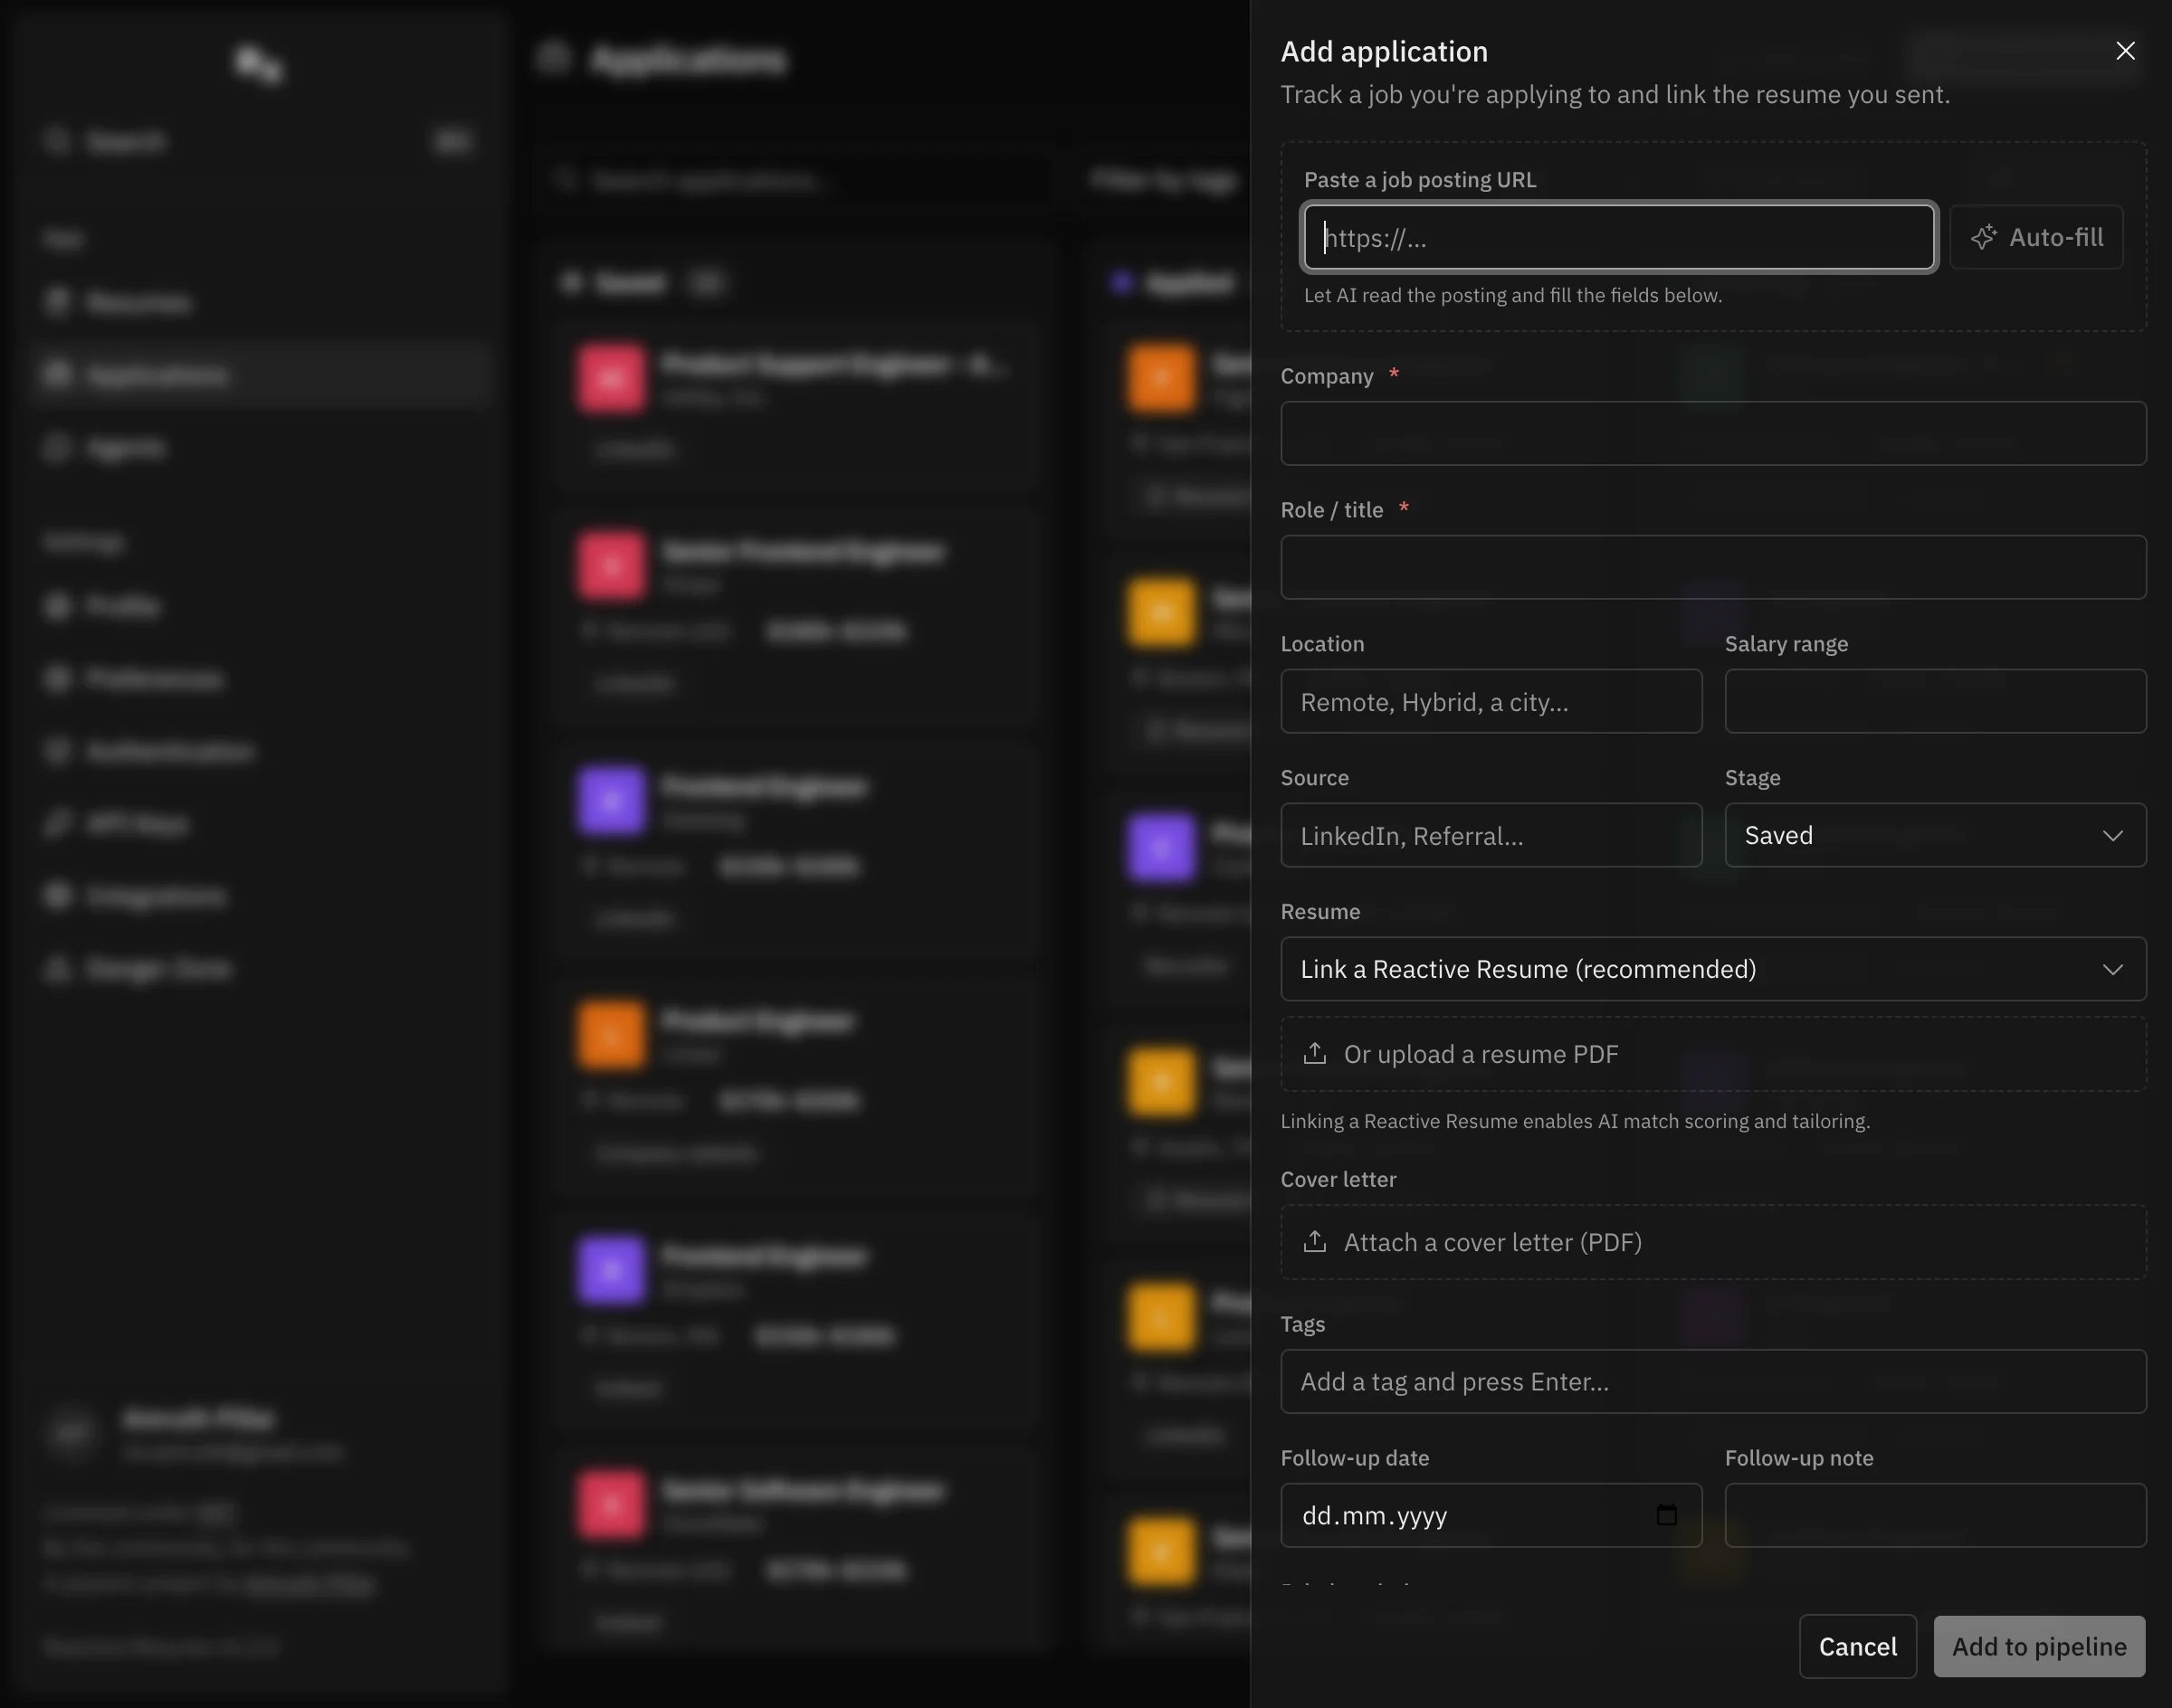The width and height of the screenshot is (2172, 1708).
Task: Click the upload icon for cover letter
Action: coord(1315,1241)
